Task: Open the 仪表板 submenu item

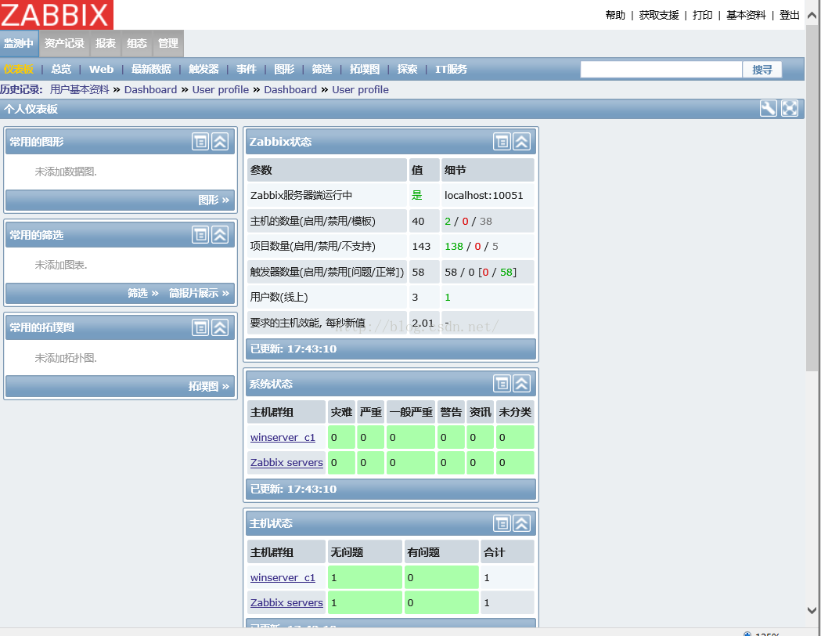Action: pyautogui.click(x=19, y=69)
